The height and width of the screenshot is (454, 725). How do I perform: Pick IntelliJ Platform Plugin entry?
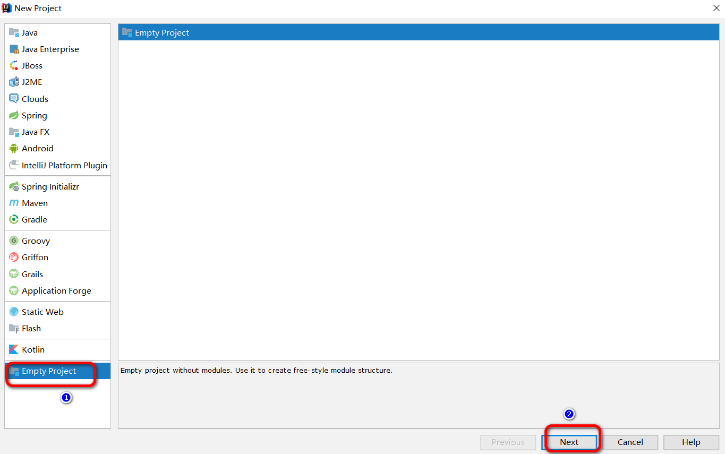tap(57, 165)
